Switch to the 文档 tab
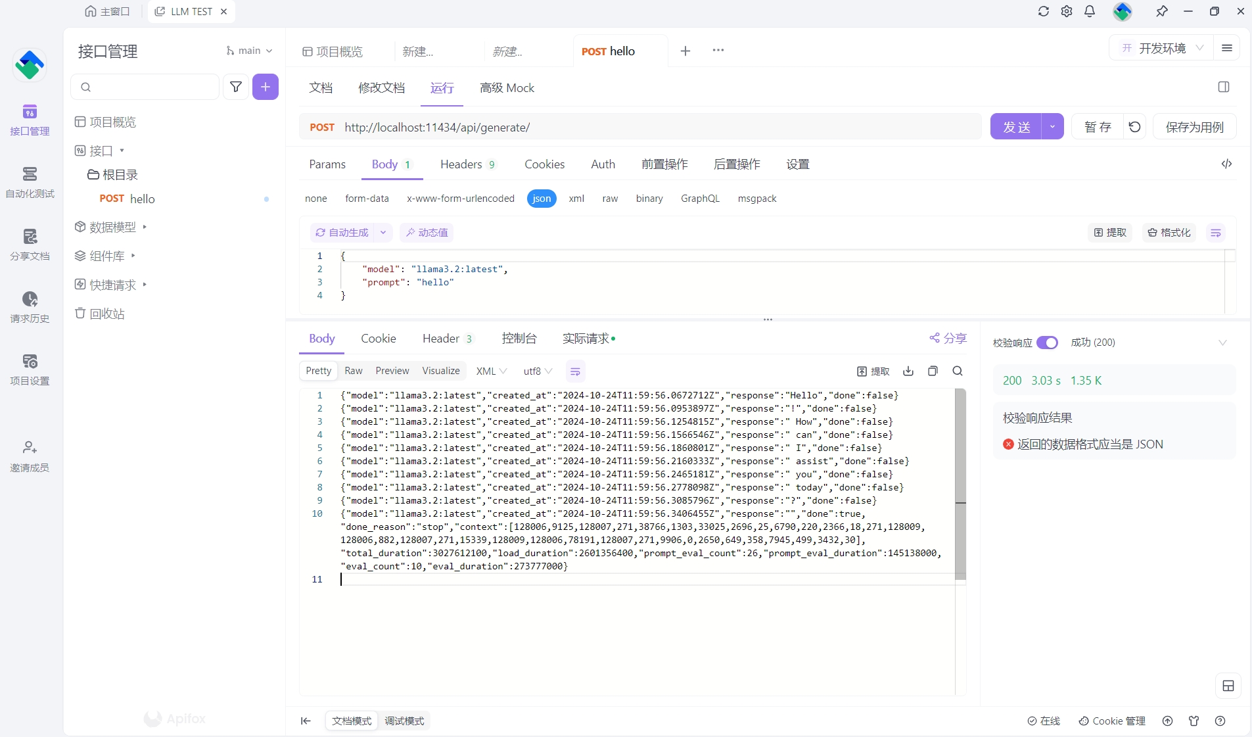 [321, 88]
